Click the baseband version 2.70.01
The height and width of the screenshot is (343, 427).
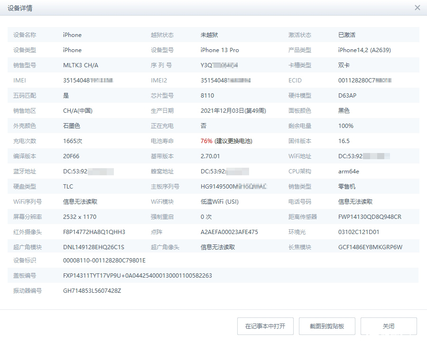click(x=210, y=156)
